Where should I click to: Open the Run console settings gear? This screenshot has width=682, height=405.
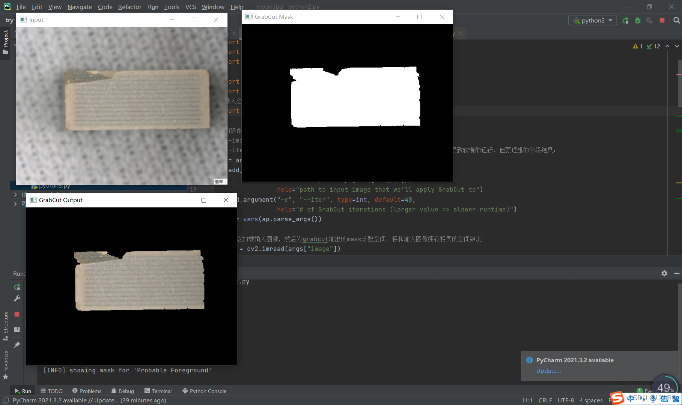(x=664, y=273)
